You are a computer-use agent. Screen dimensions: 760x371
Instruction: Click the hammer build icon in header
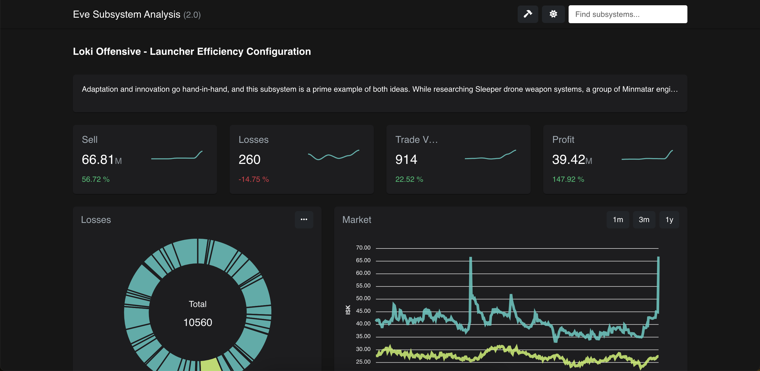point(527,14)
